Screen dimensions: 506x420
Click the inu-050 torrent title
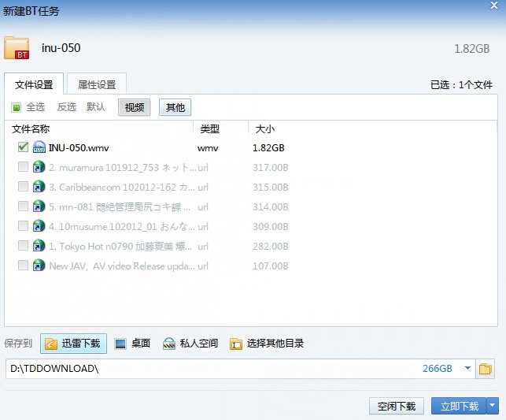(x=61, y=48)
